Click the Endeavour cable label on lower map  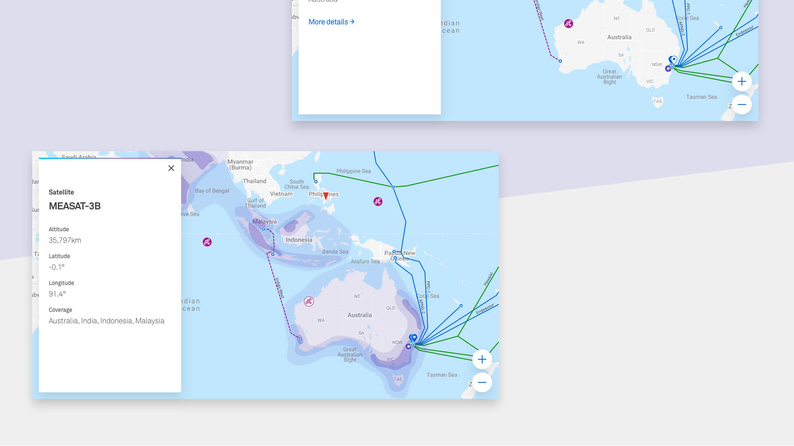[485, 309]
